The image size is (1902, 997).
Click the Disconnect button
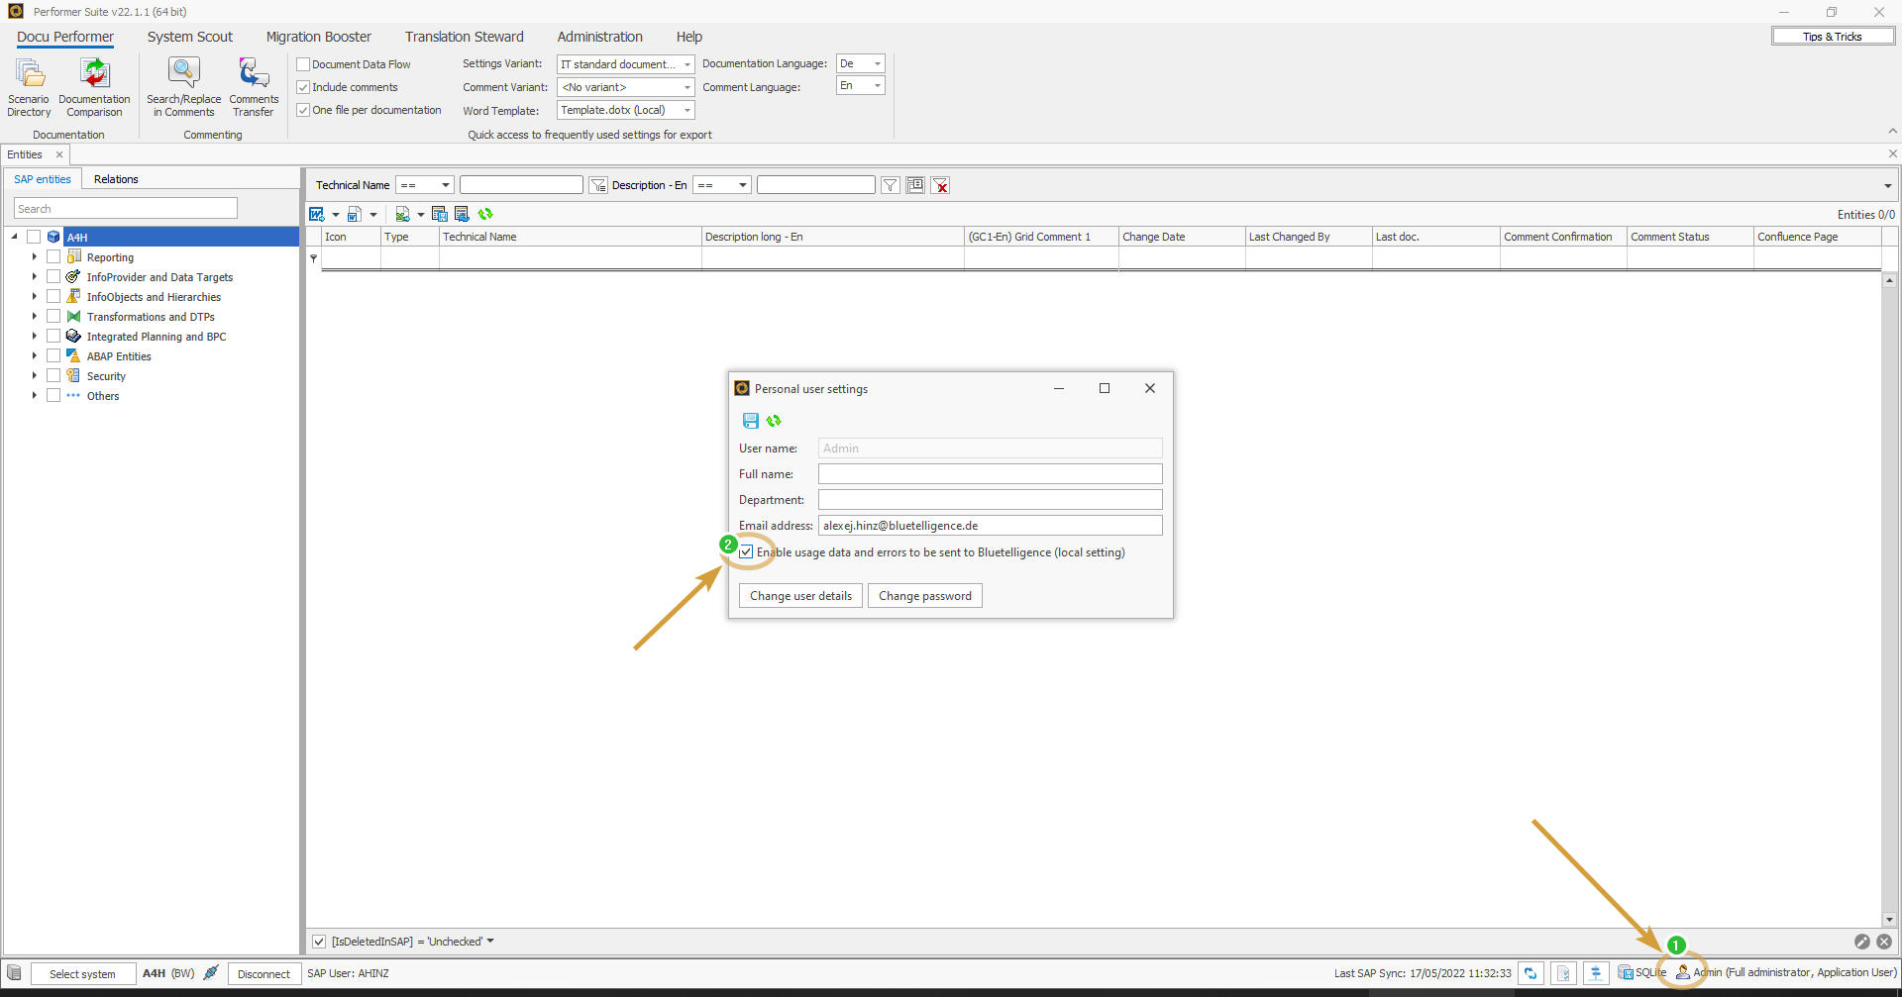(x=264, y=974)
